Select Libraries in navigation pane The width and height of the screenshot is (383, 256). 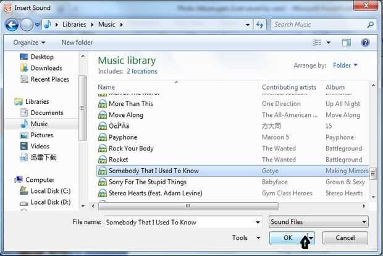tap(37, 101)
